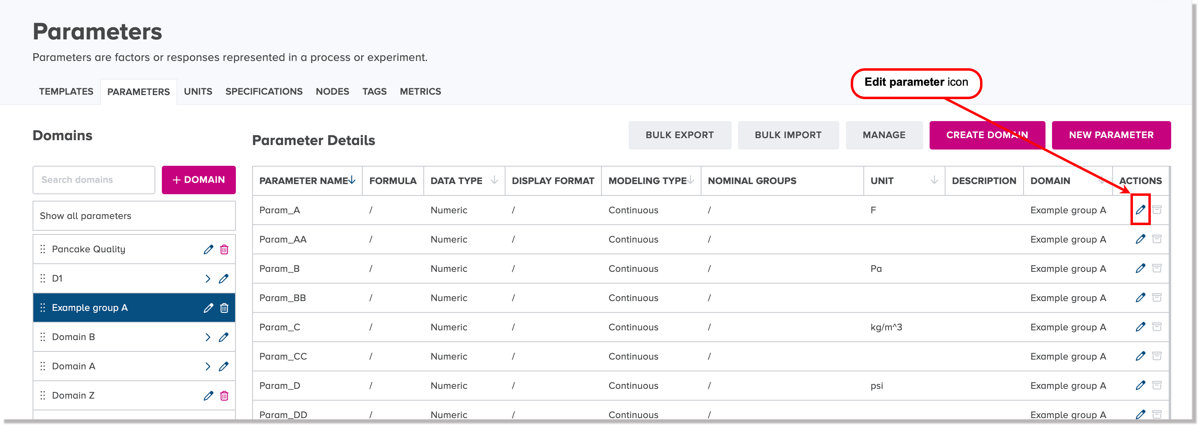
Task: Click the Bulk Export button
Action: (x=680, y=135)
